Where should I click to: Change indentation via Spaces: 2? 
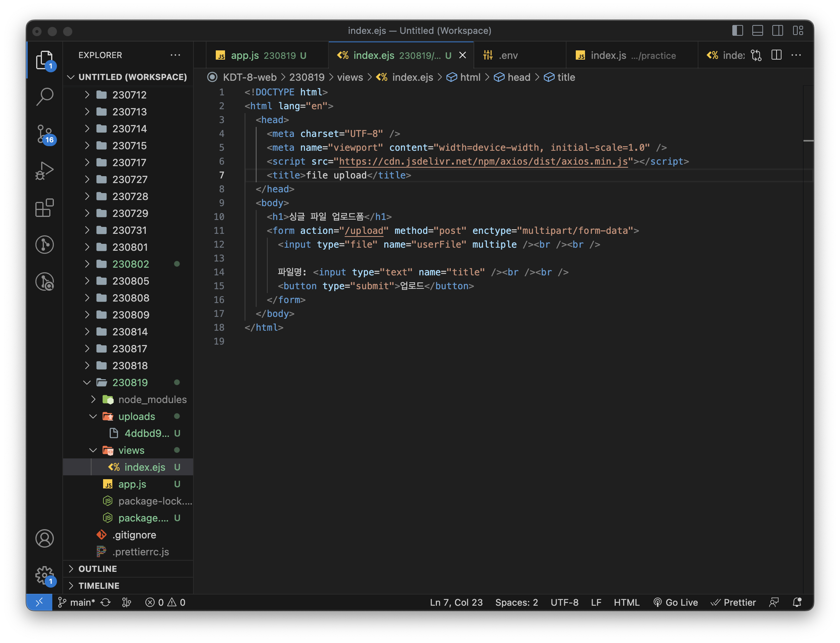[517, 602]
